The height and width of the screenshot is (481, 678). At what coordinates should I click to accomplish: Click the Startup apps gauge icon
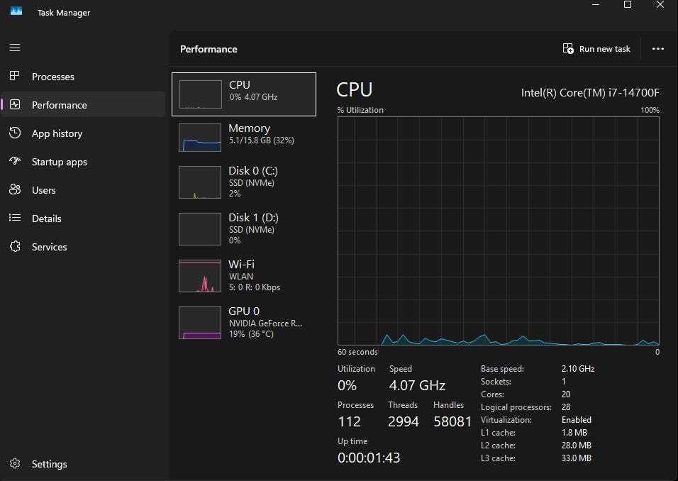click(15, 161)
